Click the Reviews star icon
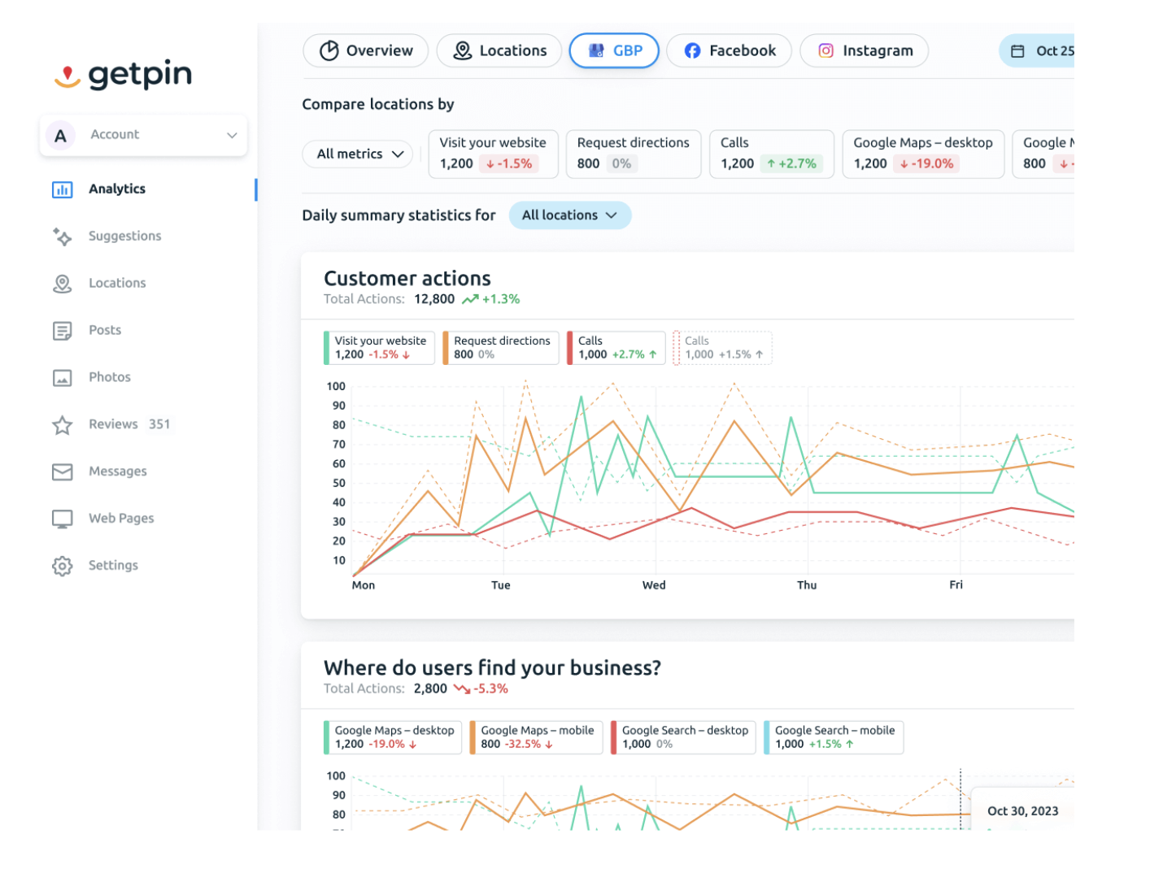This screenshot has height=873, width=1150. [x=62, y=424]
